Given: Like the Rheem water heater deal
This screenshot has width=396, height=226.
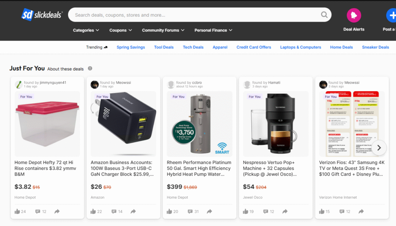Looking at the screenshot, I should pyautogui.click(x=169, y=211).
